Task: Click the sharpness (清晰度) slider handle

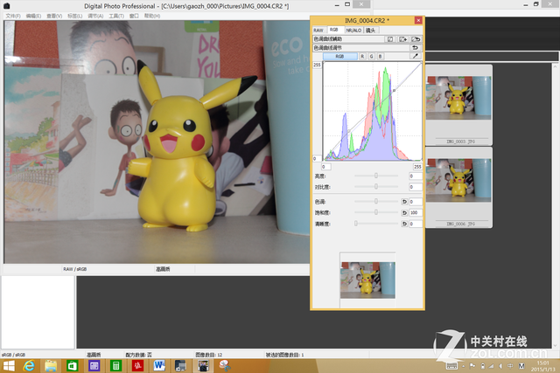Action: pyautogui.click(x=356, y=224)
